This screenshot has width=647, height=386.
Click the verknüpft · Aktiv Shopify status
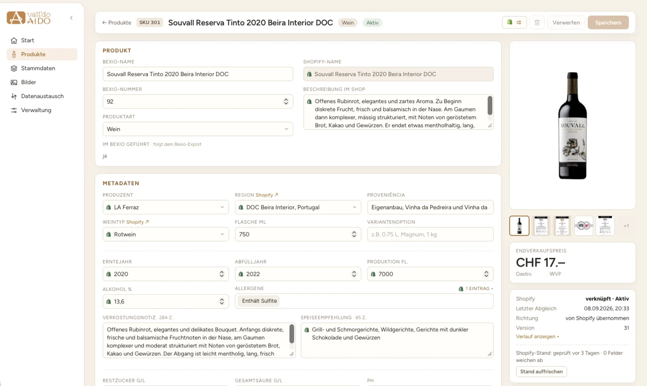pyautogui.click(x=607, y=299)
